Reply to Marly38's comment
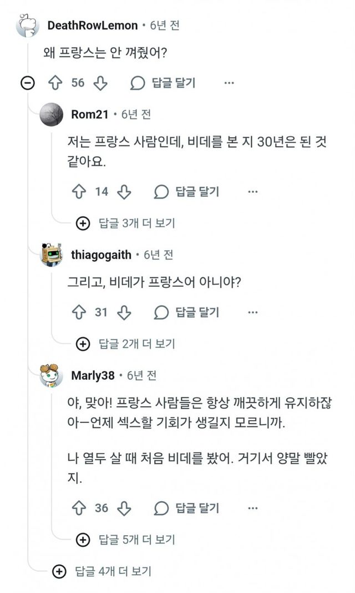 point(187,507)
